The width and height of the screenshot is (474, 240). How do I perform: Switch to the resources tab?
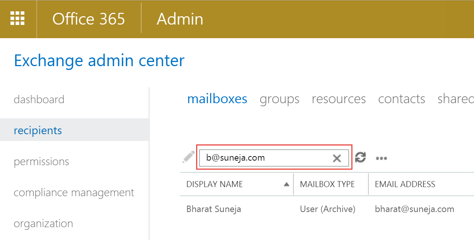[x=339, y=99]
